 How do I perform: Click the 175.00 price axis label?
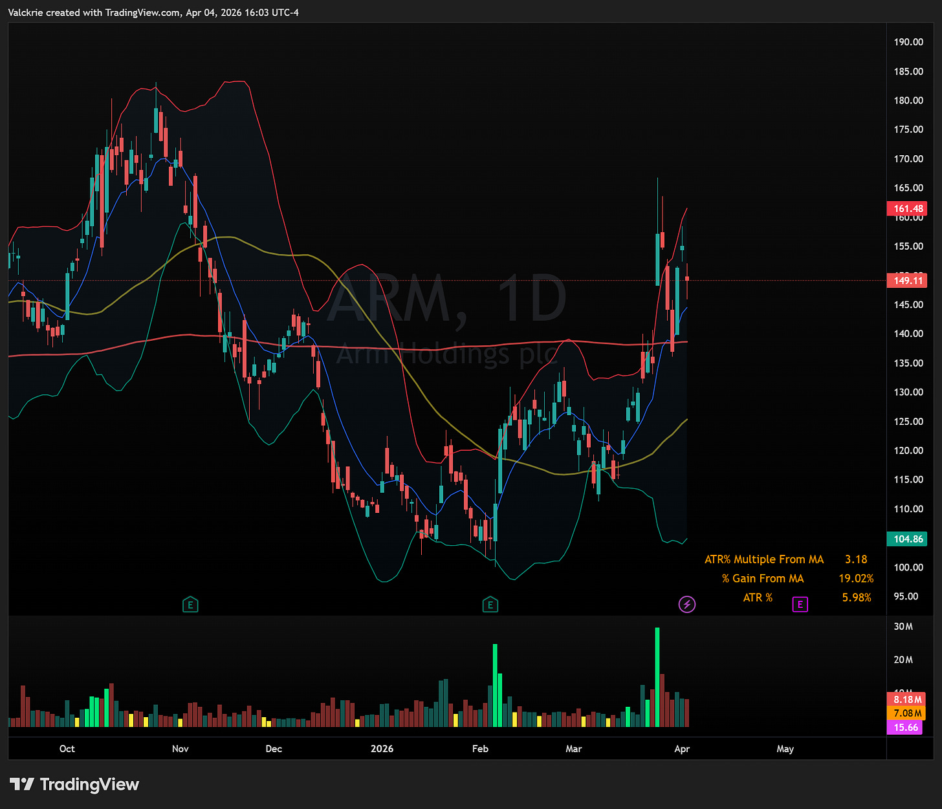pos(908,129)
